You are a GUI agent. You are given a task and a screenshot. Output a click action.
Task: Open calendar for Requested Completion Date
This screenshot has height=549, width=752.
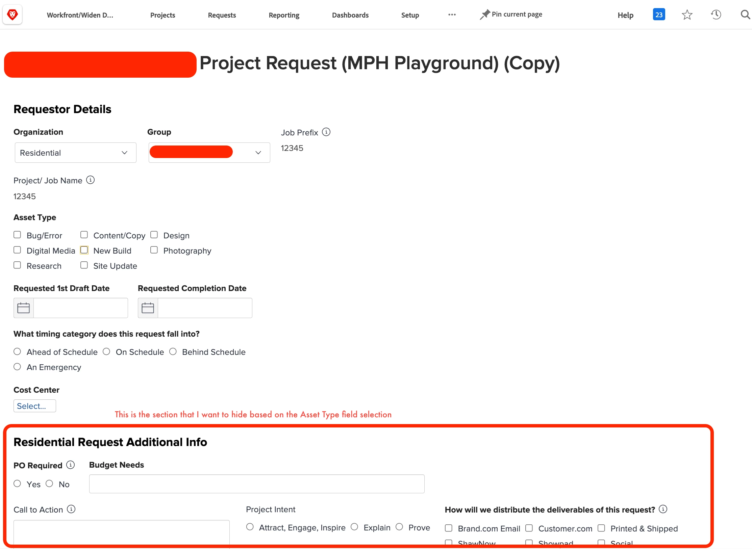(148, 308)
